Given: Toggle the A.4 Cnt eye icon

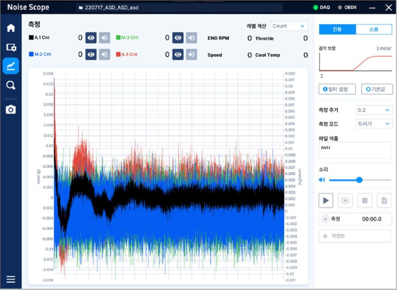Looking at the screenshot, I should (178, 55).
